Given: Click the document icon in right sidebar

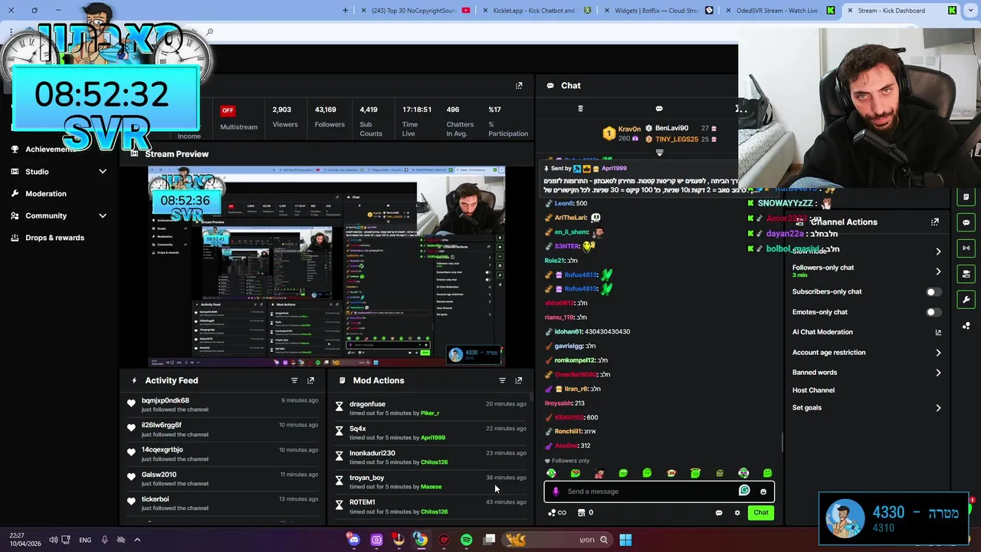Looking at the screenshot, I should [966, 197].
